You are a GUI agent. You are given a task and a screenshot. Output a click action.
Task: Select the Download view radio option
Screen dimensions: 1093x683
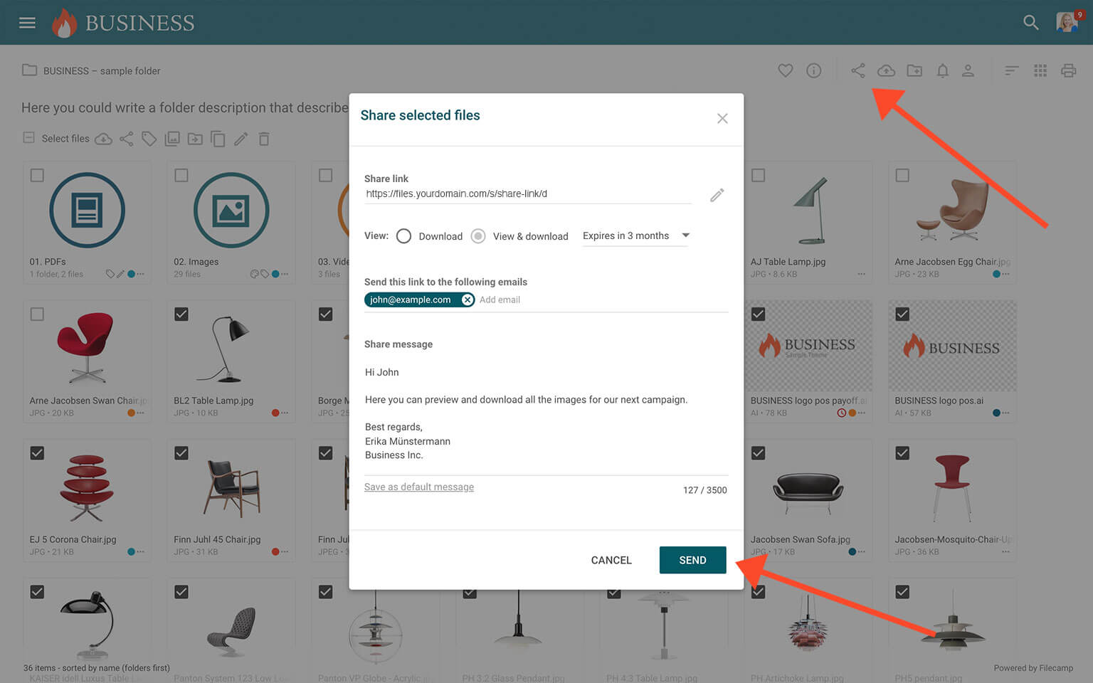coord(403,236)
